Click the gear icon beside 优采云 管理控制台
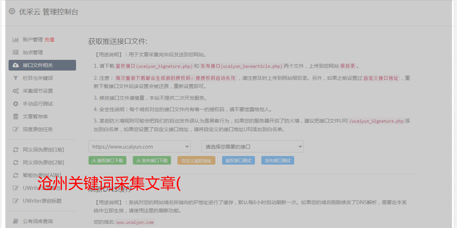Screen dimensions: 457x228 click(x=12, y=11)
